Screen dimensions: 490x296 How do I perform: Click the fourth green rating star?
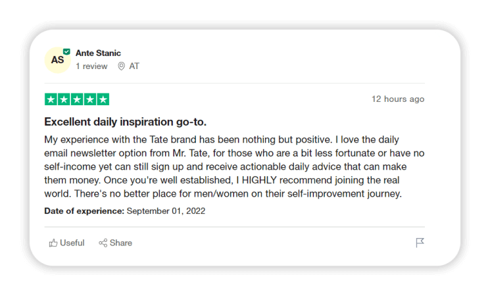tap(89, 99)
